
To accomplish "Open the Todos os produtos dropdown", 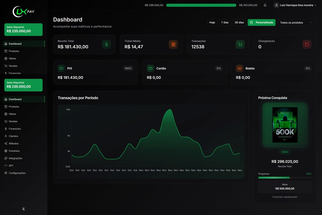I will (296, 23).
